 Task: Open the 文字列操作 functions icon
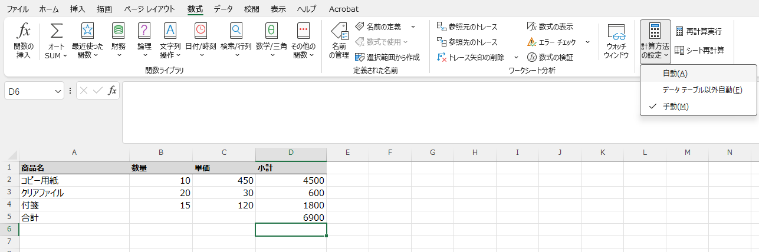point(170,31)
